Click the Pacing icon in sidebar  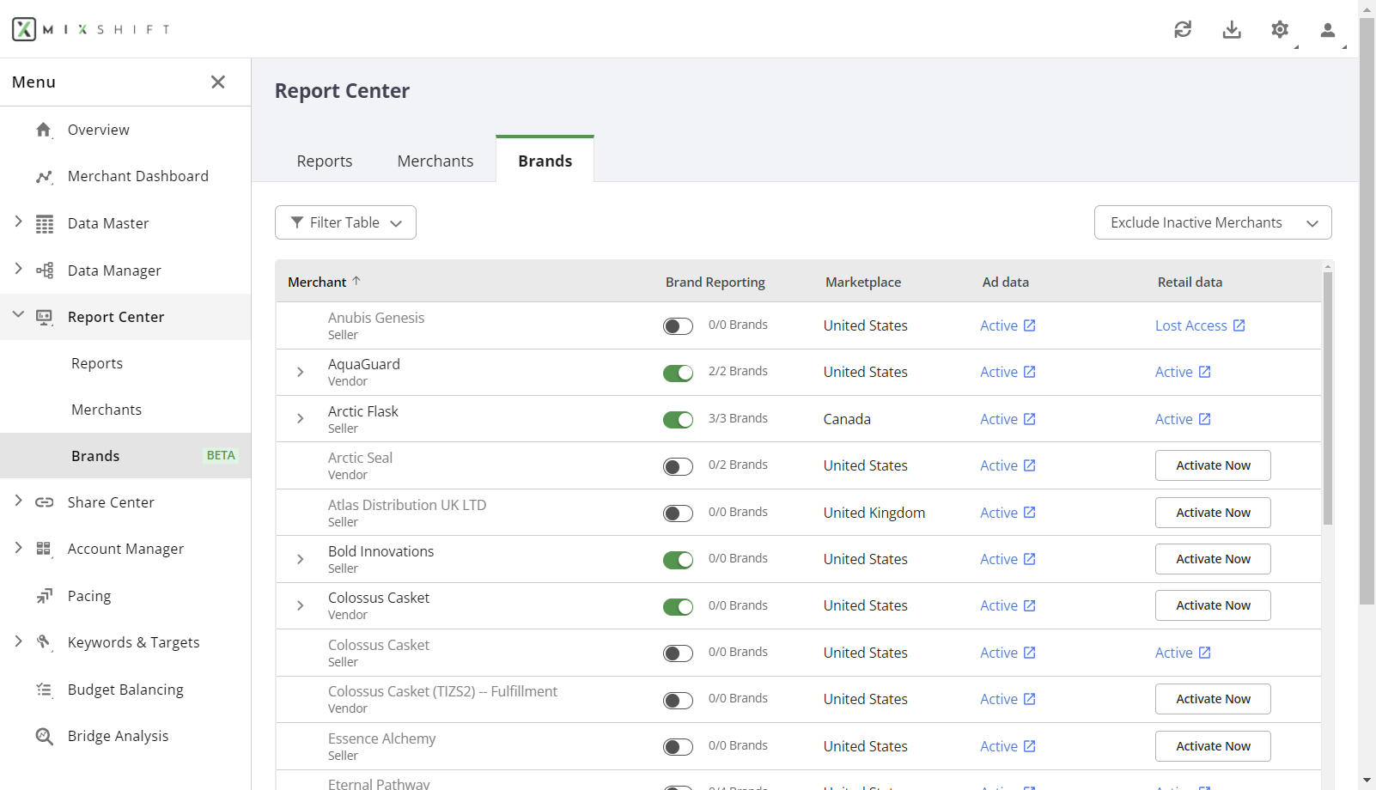[x=44, y=596]
